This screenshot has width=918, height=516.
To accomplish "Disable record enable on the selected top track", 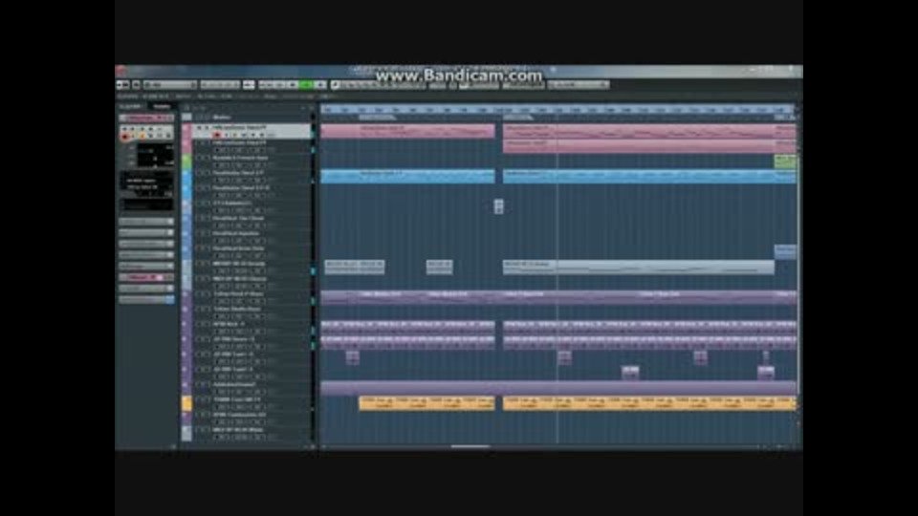I will [217, 135].
